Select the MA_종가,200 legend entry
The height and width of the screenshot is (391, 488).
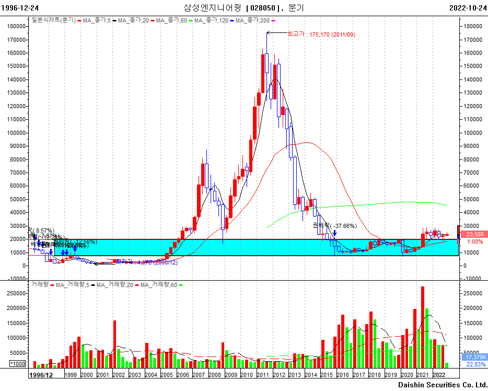pyautogui.click(x=252, y=20)
